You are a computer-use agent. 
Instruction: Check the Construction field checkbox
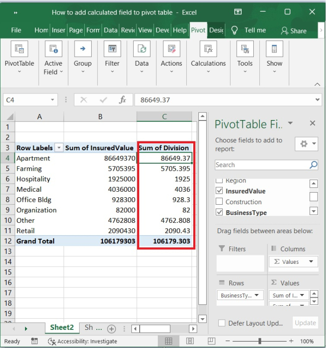click(x=219, y=202)
